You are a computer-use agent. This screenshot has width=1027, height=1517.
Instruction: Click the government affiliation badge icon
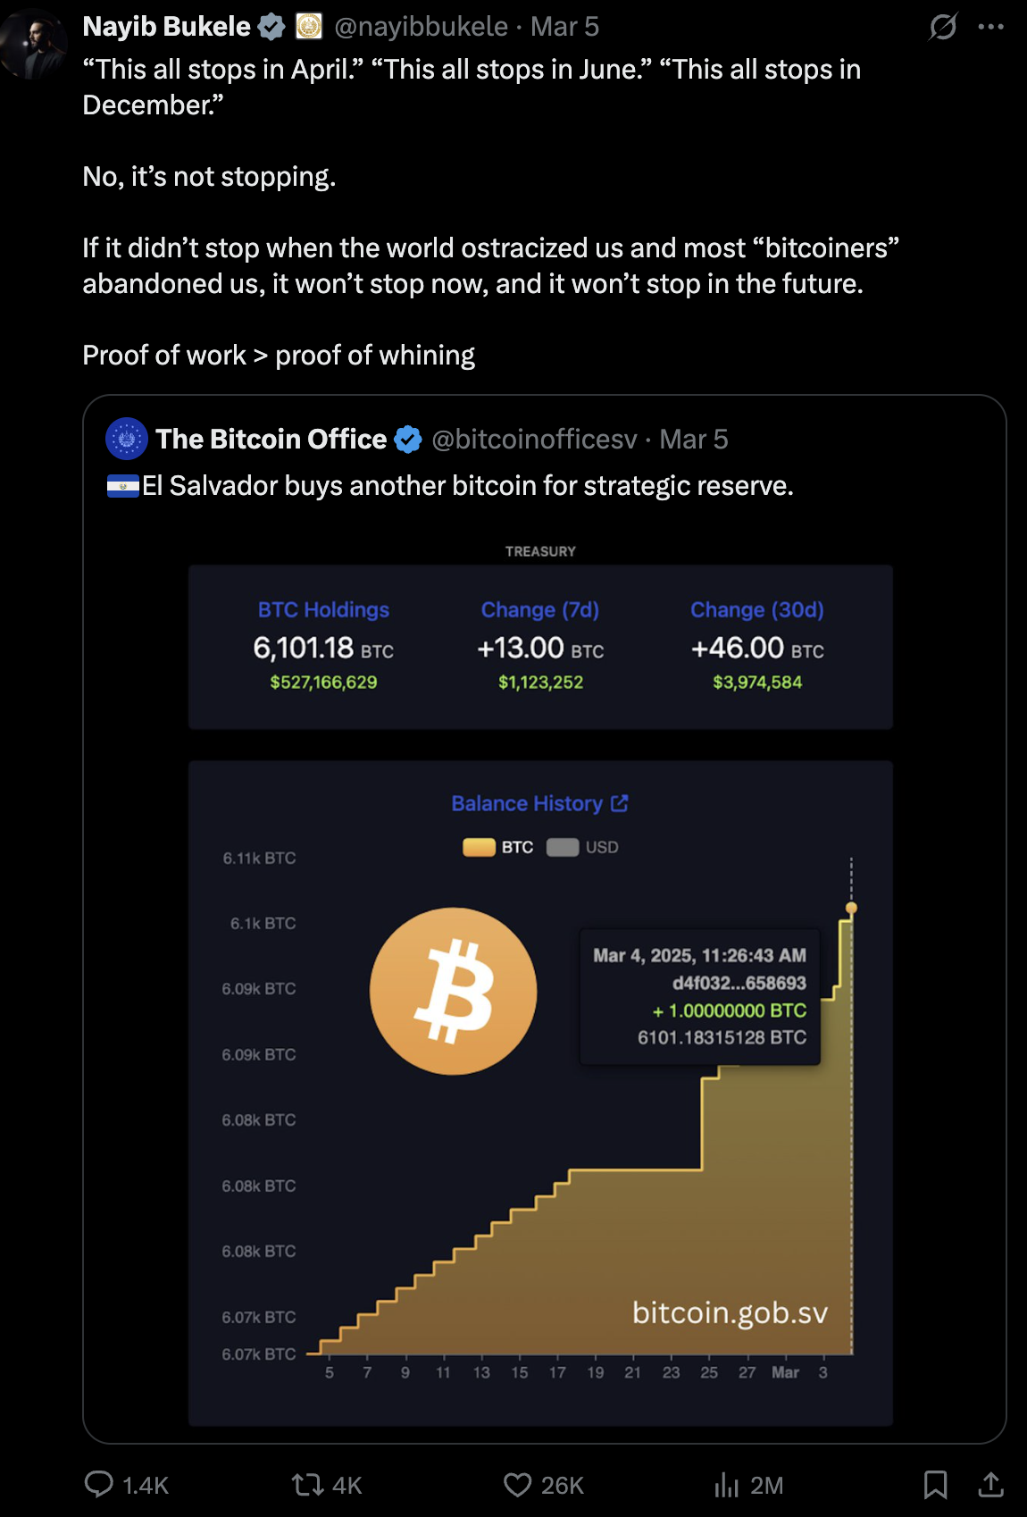pyautogui.click(x=308, y=28)
